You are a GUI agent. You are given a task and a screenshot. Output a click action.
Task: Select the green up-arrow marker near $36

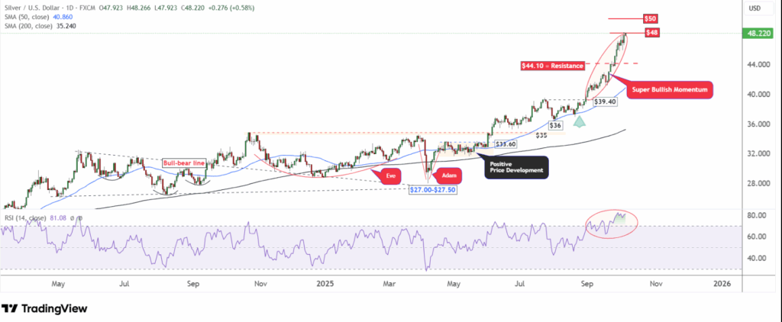point(580,120)
